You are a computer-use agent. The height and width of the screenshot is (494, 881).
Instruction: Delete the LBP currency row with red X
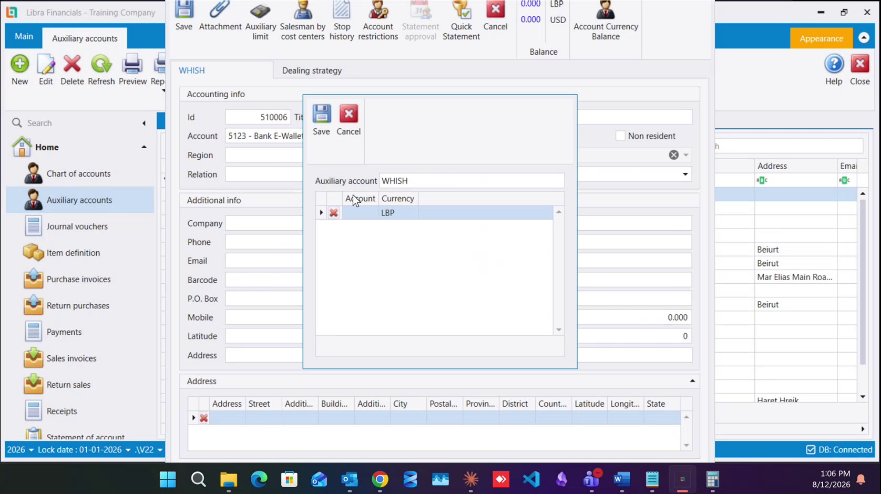(333, 213)
